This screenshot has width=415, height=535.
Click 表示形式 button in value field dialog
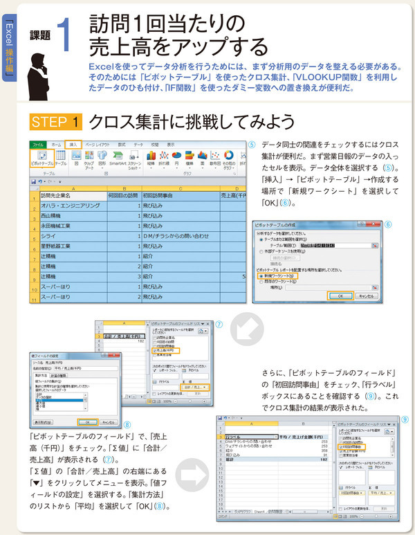tap(43, 422)
